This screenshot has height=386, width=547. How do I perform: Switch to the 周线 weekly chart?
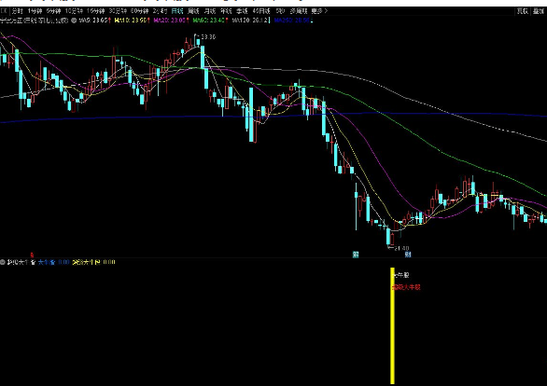(x=193, y=11)
